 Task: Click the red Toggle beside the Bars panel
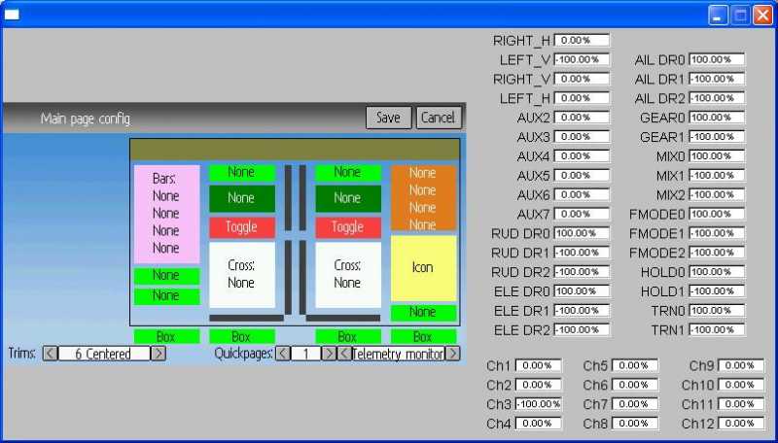(241, 227)
